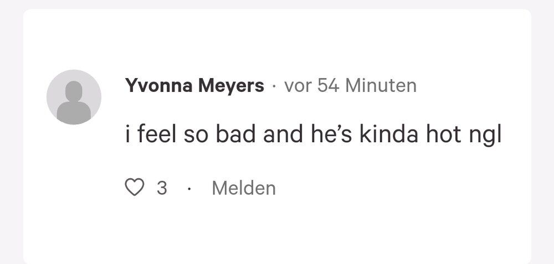The width and height of the screenshot is (554, 264).
Task: Toggle the heart to favorite Yvonna's comment
Action: point(135,187)
